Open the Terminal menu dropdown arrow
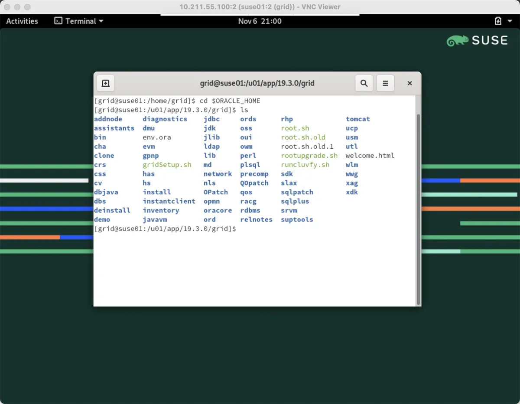This screenshot has height=404, width=520. point(101,21)
